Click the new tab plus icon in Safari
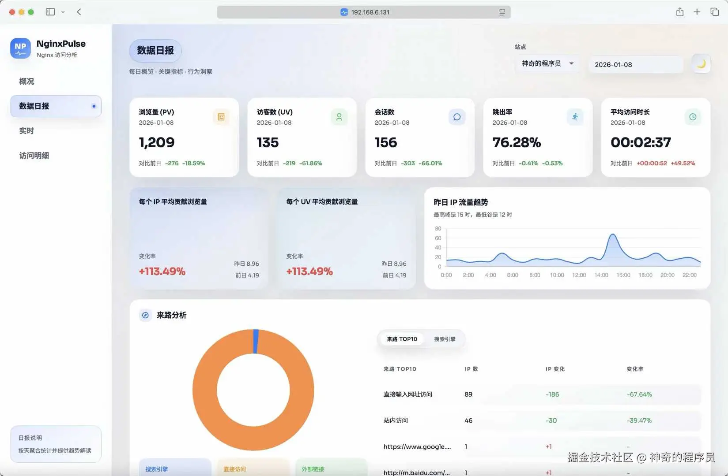728x476 pixels. (x=697, y=12)
